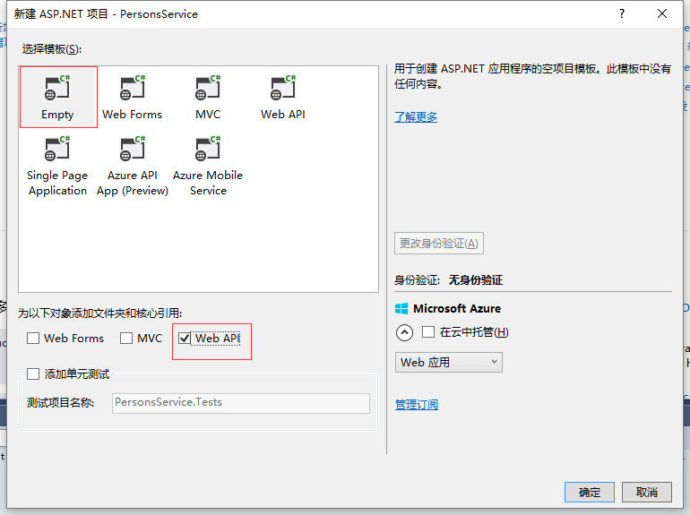690x515 pixels.
Task: Pick the Azure API App (Preview) template
Action: [133, 166]
